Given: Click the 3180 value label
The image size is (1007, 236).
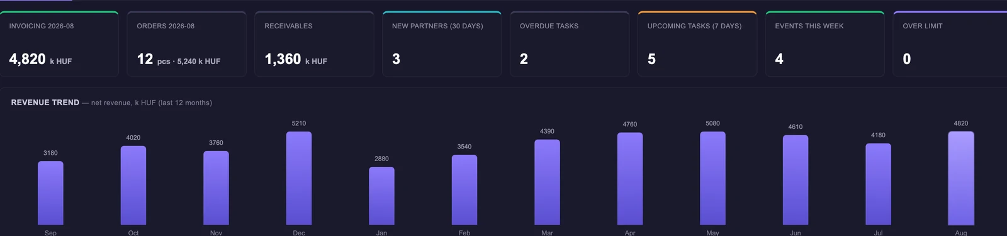Looking at the screenshot, I should pos(50,153).
